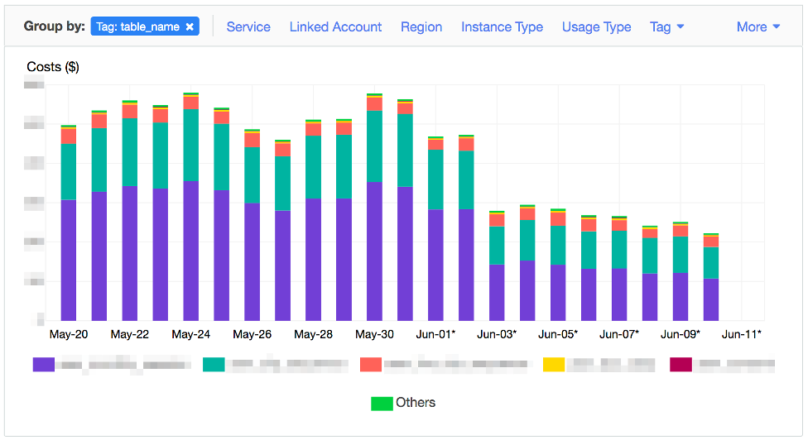Expand the More dropdown menu
The height and width of the screenshot is (440, 808).
pos(757,27)
